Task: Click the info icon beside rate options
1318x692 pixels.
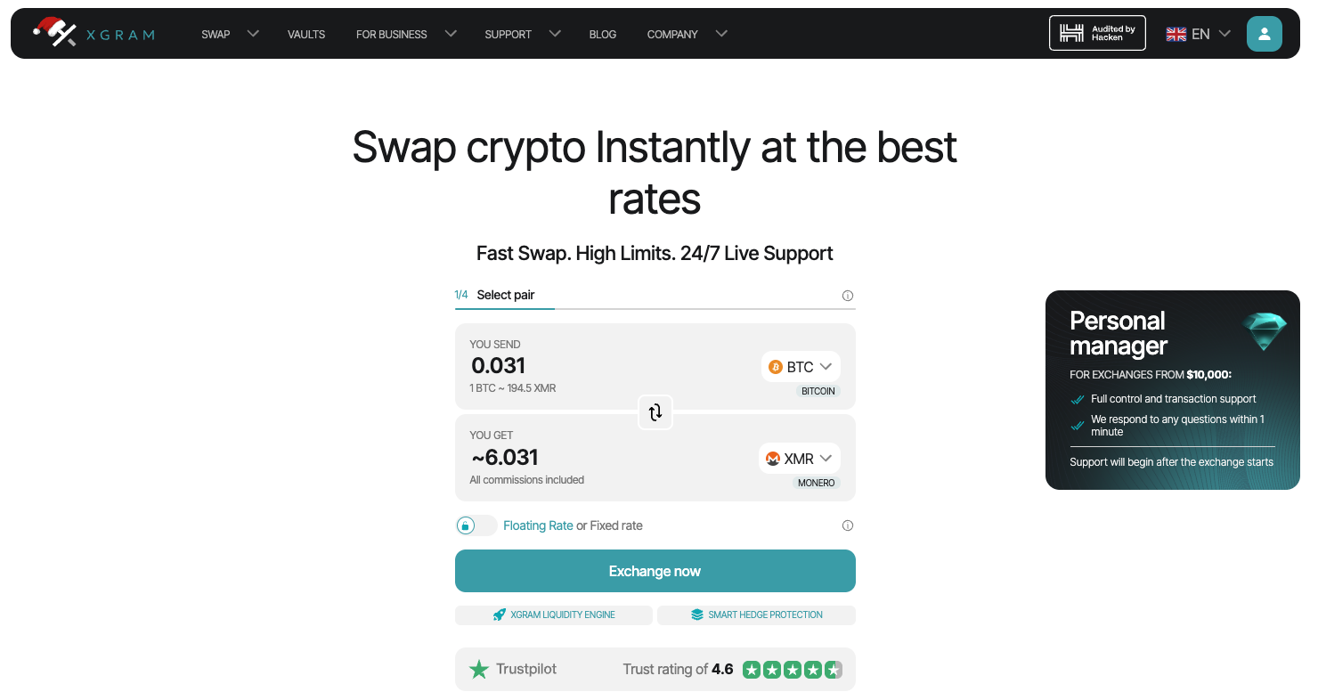Action: (848, 525)
